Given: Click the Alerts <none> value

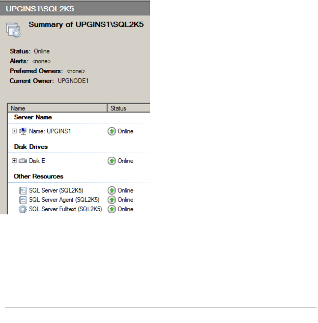Looking at the screenshot, I should (42, 61).
